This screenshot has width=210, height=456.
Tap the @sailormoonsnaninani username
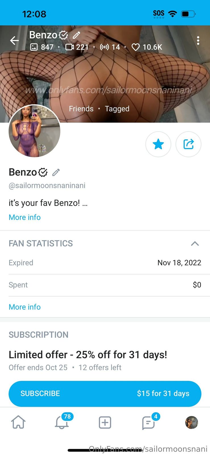pos(47,186)
